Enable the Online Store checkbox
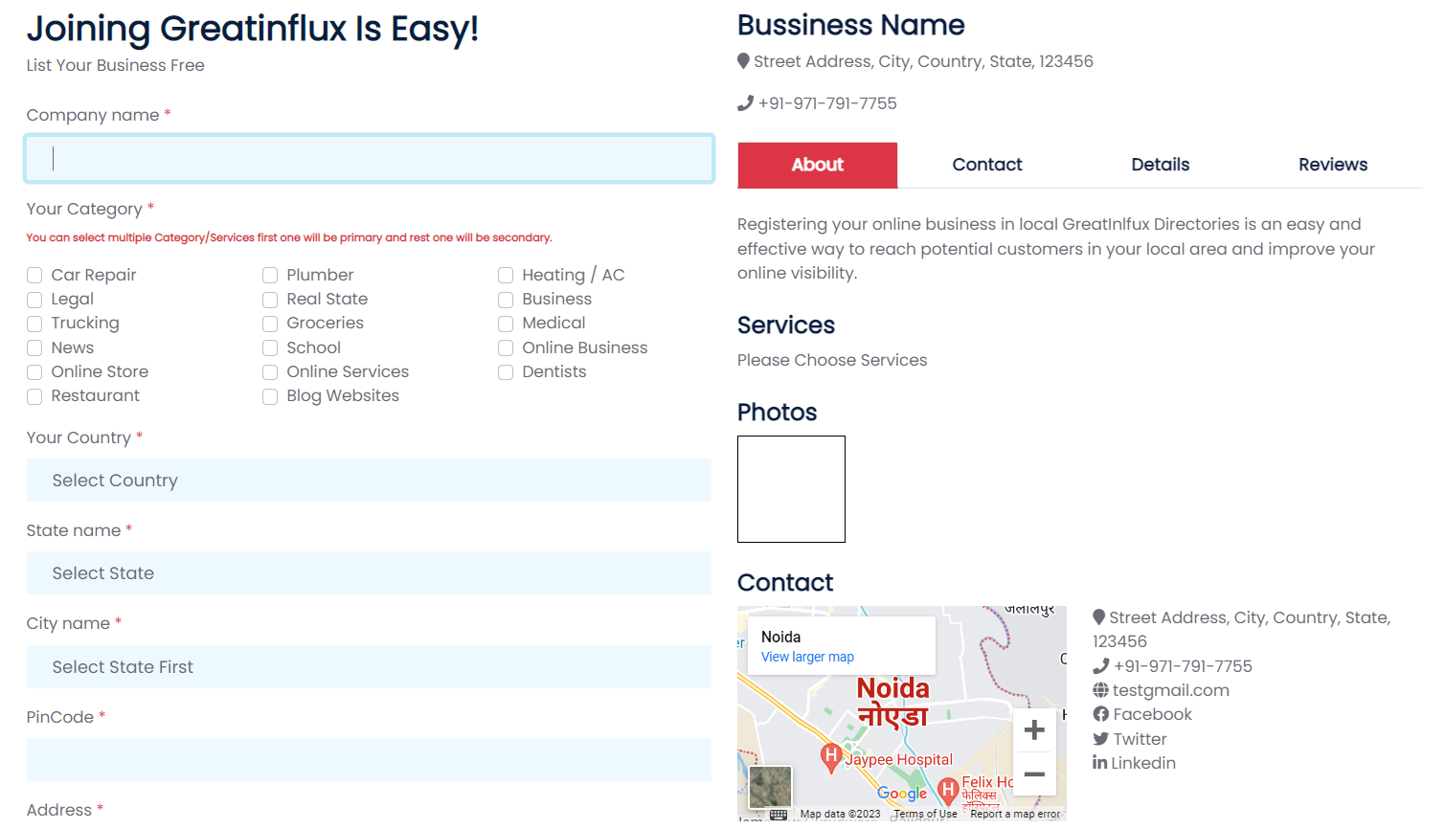The image size is (1445, 829). (34, 372)
